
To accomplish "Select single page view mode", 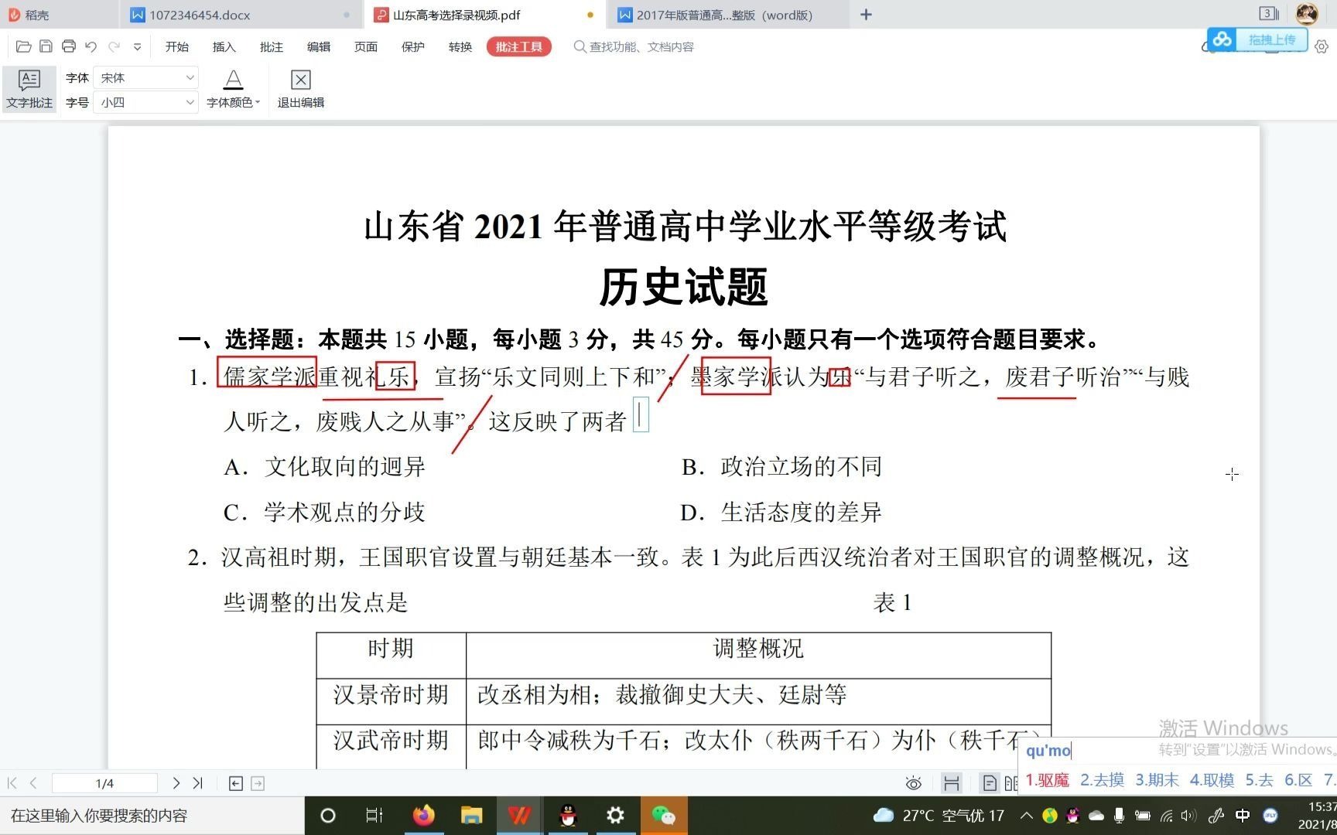I will 990,783.
